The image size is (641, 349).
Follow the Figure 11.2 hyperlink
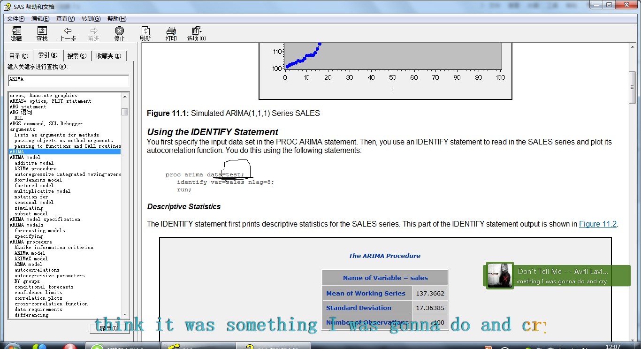point(598,224)
